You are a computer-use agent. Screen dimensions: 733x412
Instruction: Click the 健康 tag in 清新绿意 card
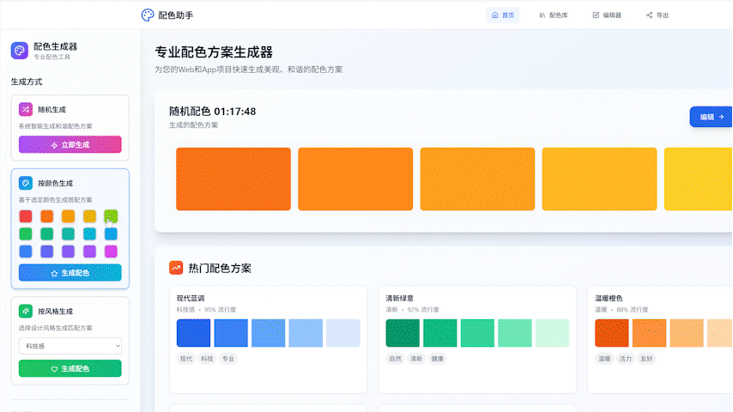coord(437,359)
